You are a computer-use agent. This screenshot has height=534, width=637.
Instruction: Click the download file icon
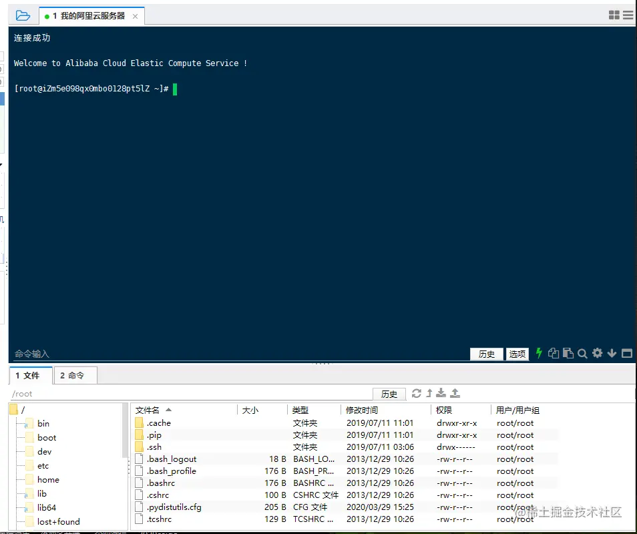(x=441, y=393)
